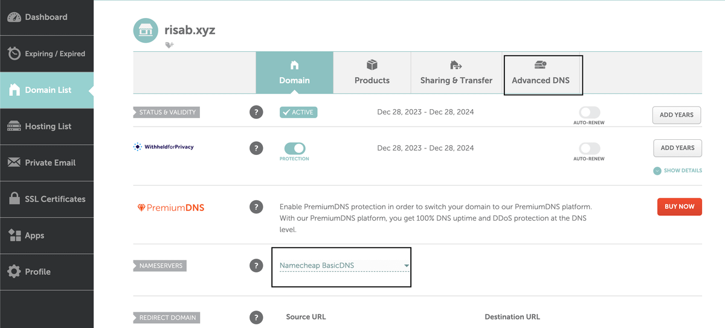Click Add Years for WithheldforPrivacy
This screenshot has height=328, width=725.
click(677, 148)
